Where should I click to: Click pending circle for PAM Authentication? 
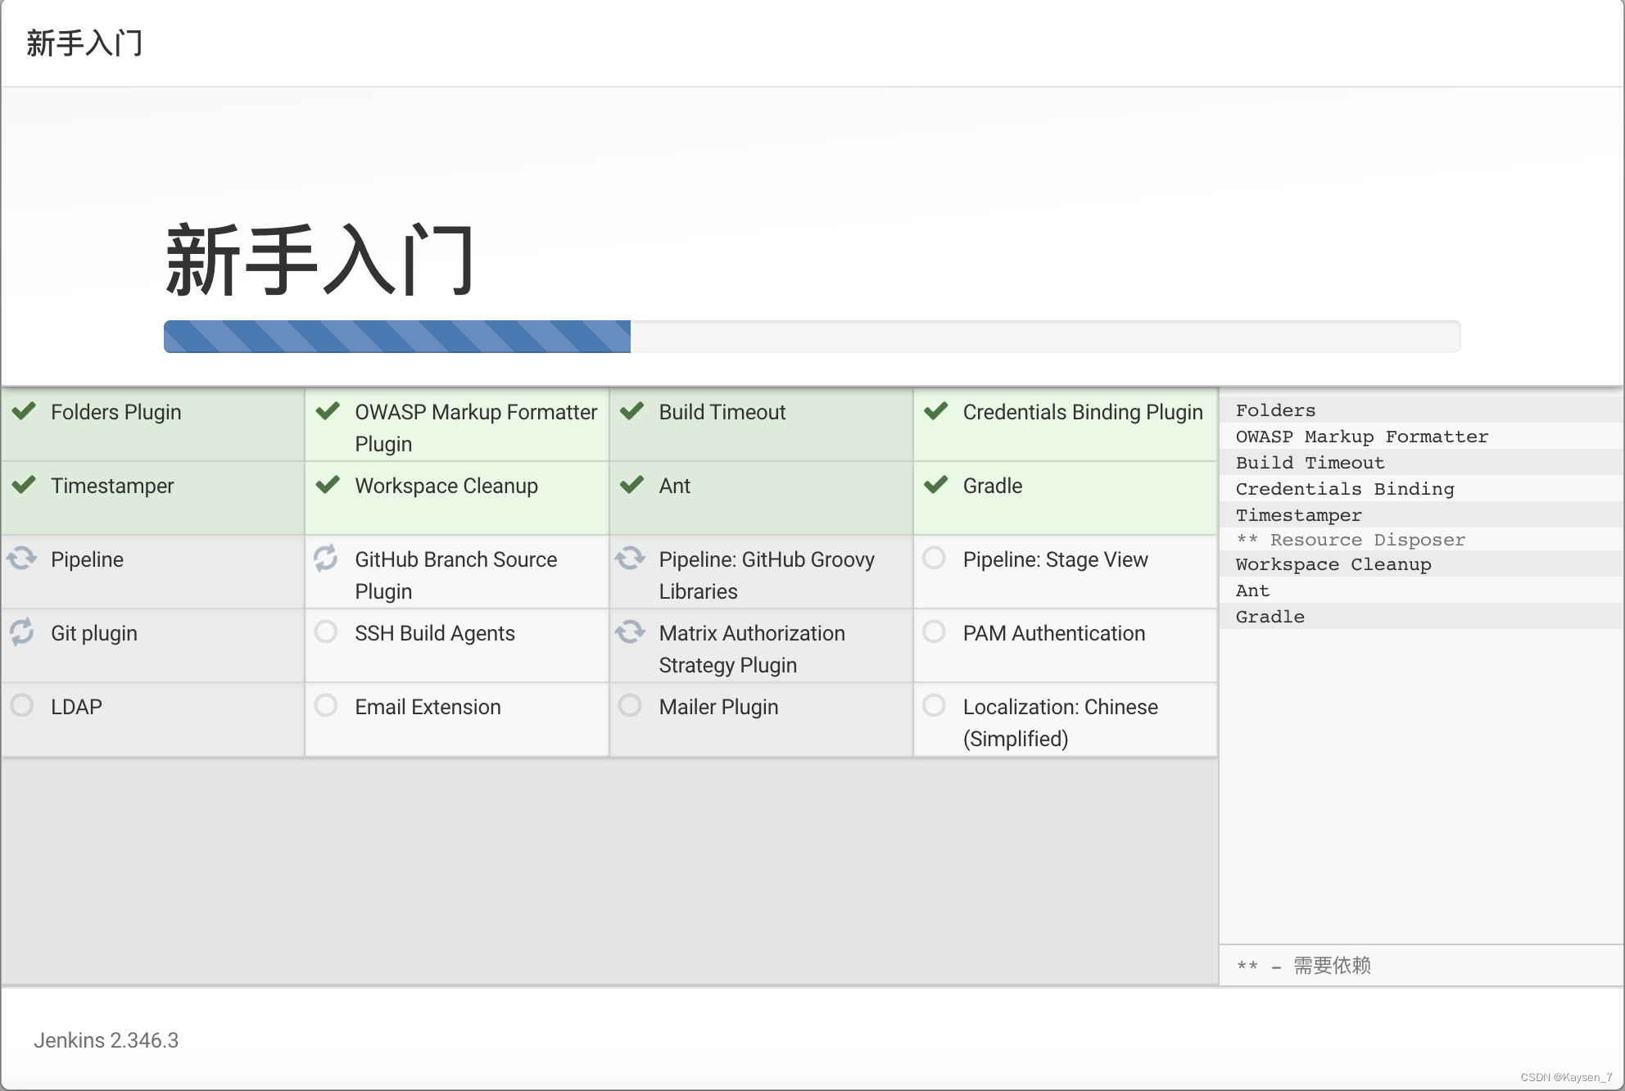(x=934, y=632)
